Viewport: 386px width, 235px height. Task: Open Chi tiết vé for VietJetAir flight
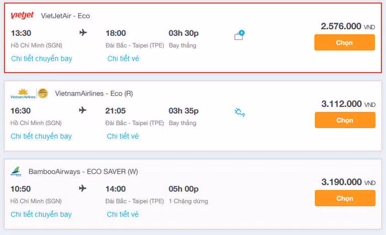click(x=123, y=58)
